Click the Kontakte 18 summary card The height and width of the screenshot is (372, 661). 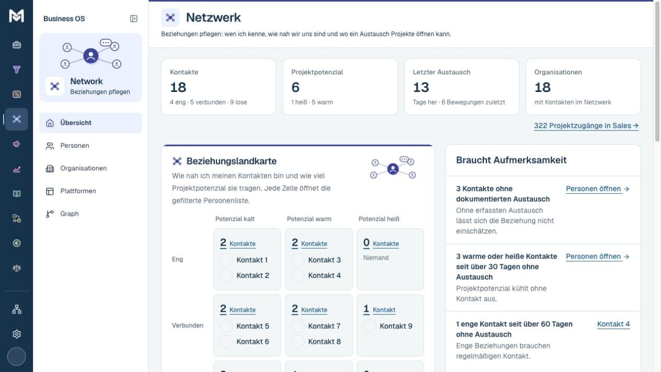pos(218,87)
